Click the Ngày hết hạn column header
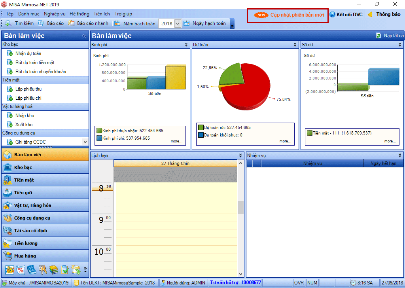The width and height of the screenshot is (405, 288). [383, 163]
